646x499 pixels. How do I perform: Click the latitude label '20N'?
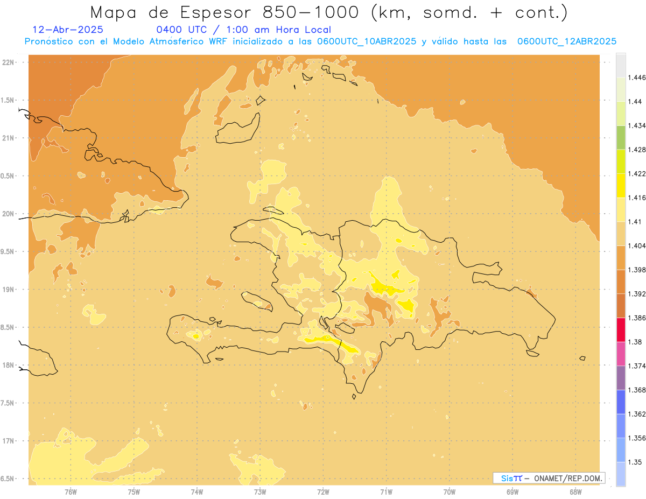(x=9, y=214)
